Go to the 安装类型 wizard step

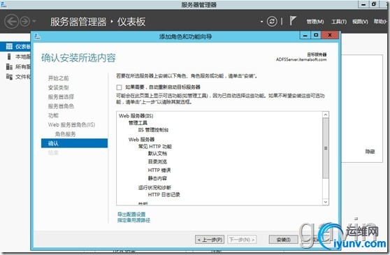(58, 87)
